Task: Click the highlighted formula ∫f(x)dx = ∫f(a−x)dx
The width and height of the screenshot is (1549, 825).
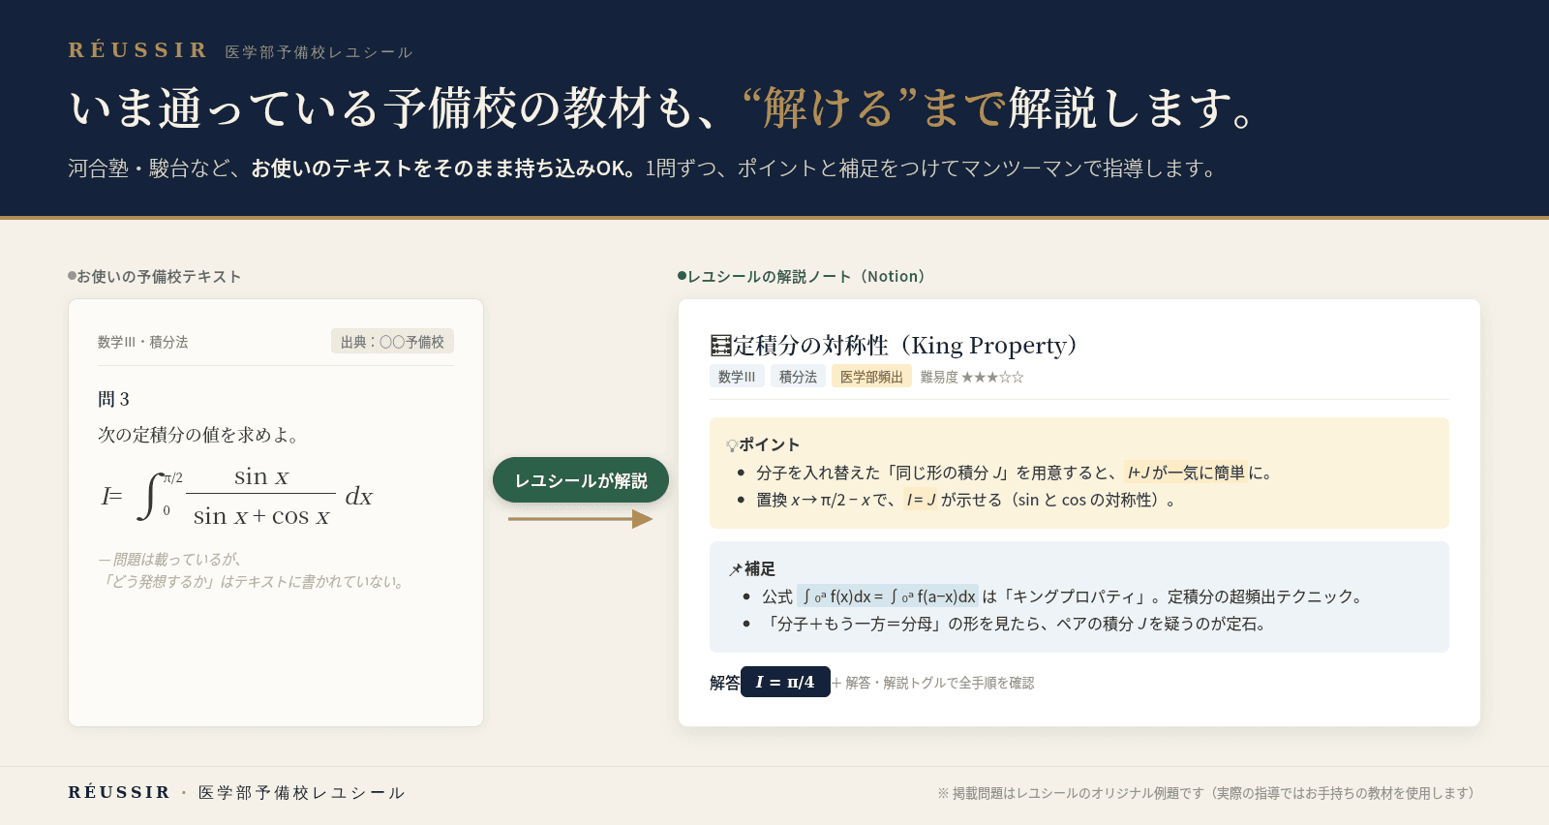Action: click(x=889, y=596)
